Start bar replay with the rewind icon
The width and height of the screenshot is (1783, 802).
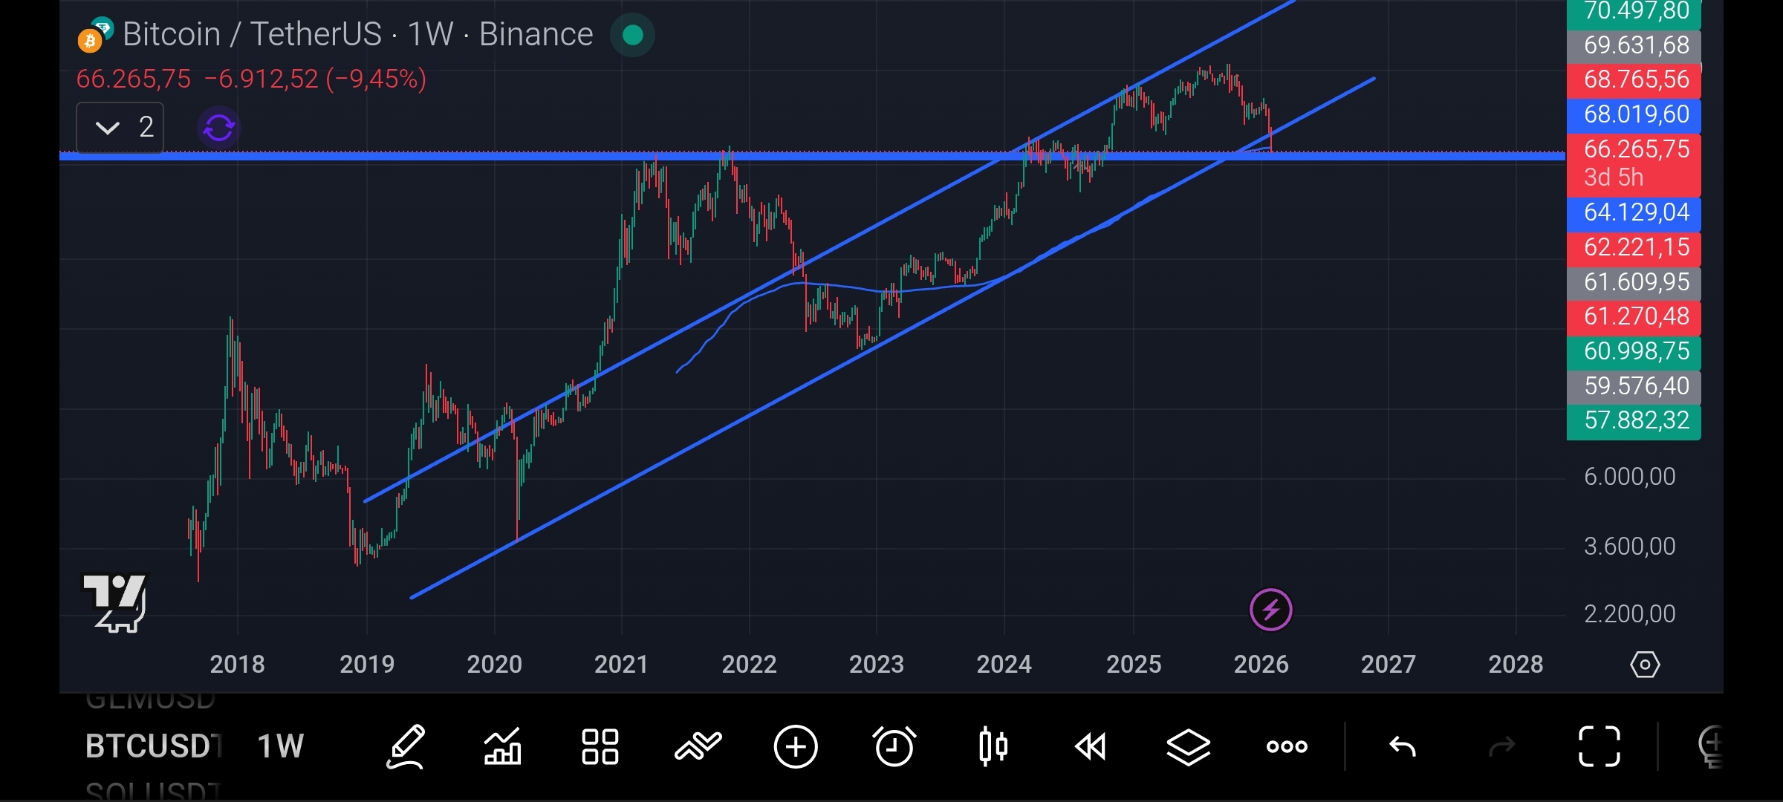pyautogui.click(x=1091, y=746)
